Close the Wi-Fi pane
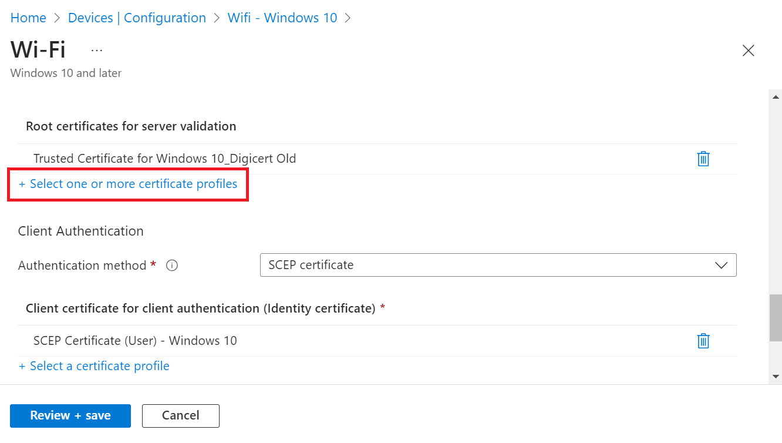The width and height of the screenshot is (782, 443). (x=748, y=51)
